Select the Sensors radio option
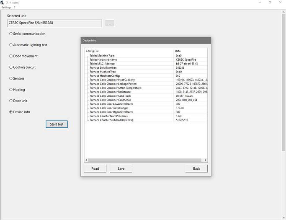 tap(11, 78)
